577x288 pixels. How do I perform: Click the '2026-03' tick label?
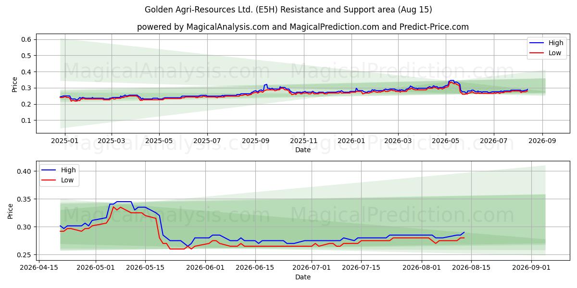click(x=398, y=141)
